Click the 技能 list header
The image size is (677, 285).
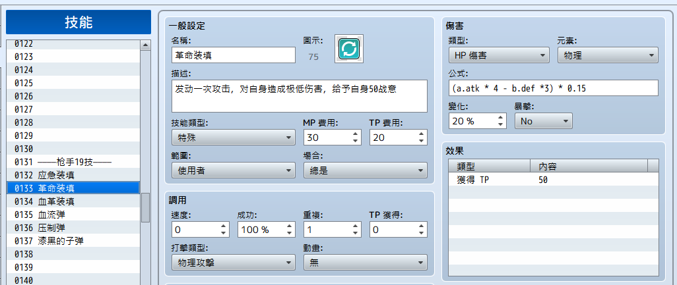79,22
